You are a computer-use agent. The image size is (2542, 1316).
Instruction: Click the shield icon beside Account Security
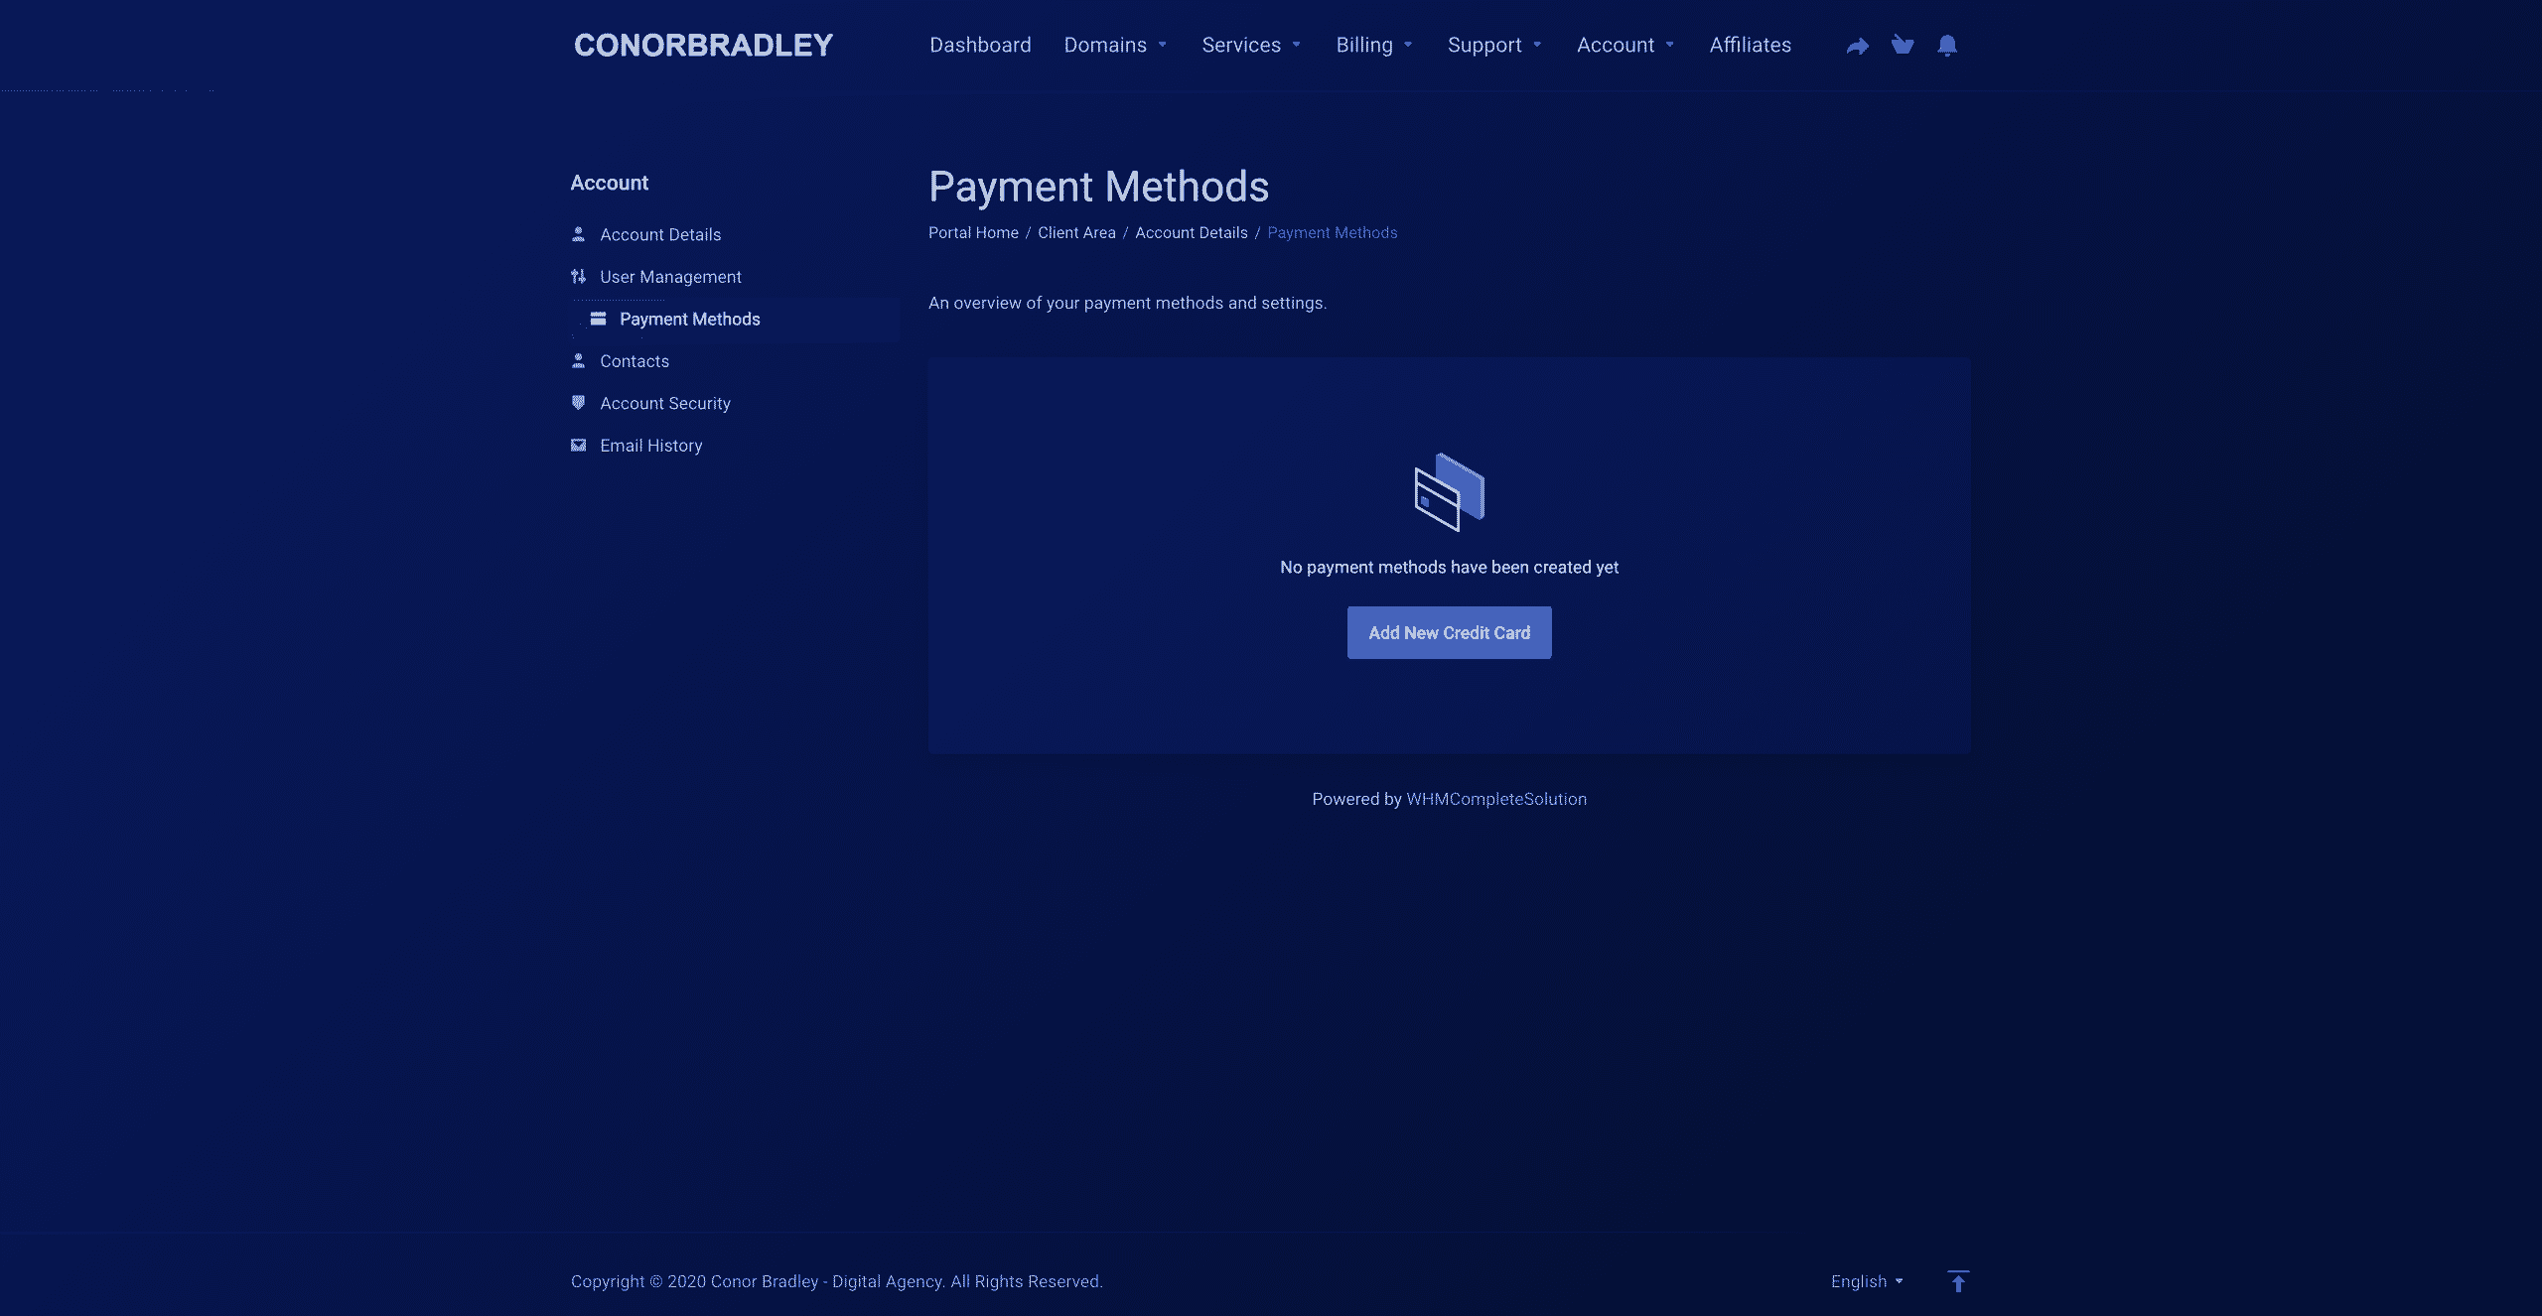pyautogui.click(x=578, y=403)
